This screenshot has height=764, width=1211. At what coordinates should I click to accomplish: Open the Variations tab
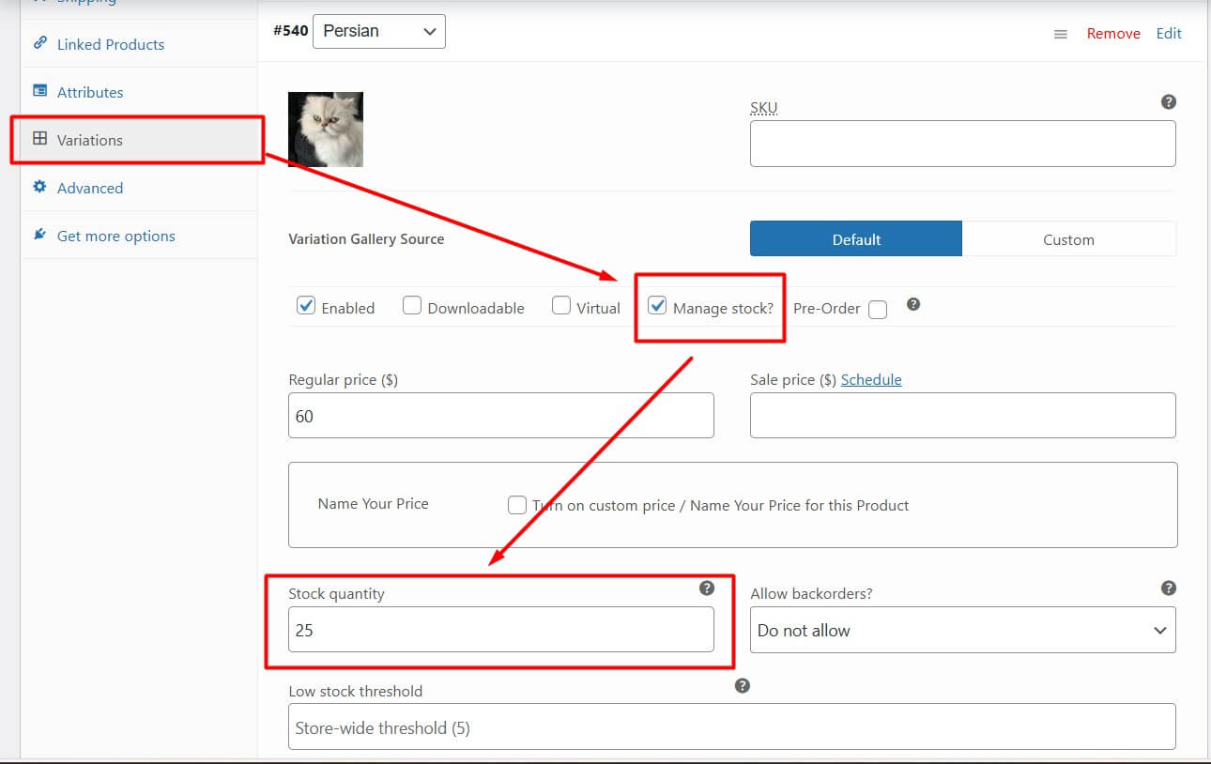coord(90,140)
